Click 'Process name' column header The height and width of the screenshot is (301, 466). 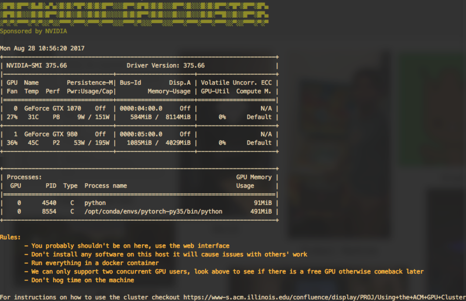pyautogui.click(x=106, y=186)
